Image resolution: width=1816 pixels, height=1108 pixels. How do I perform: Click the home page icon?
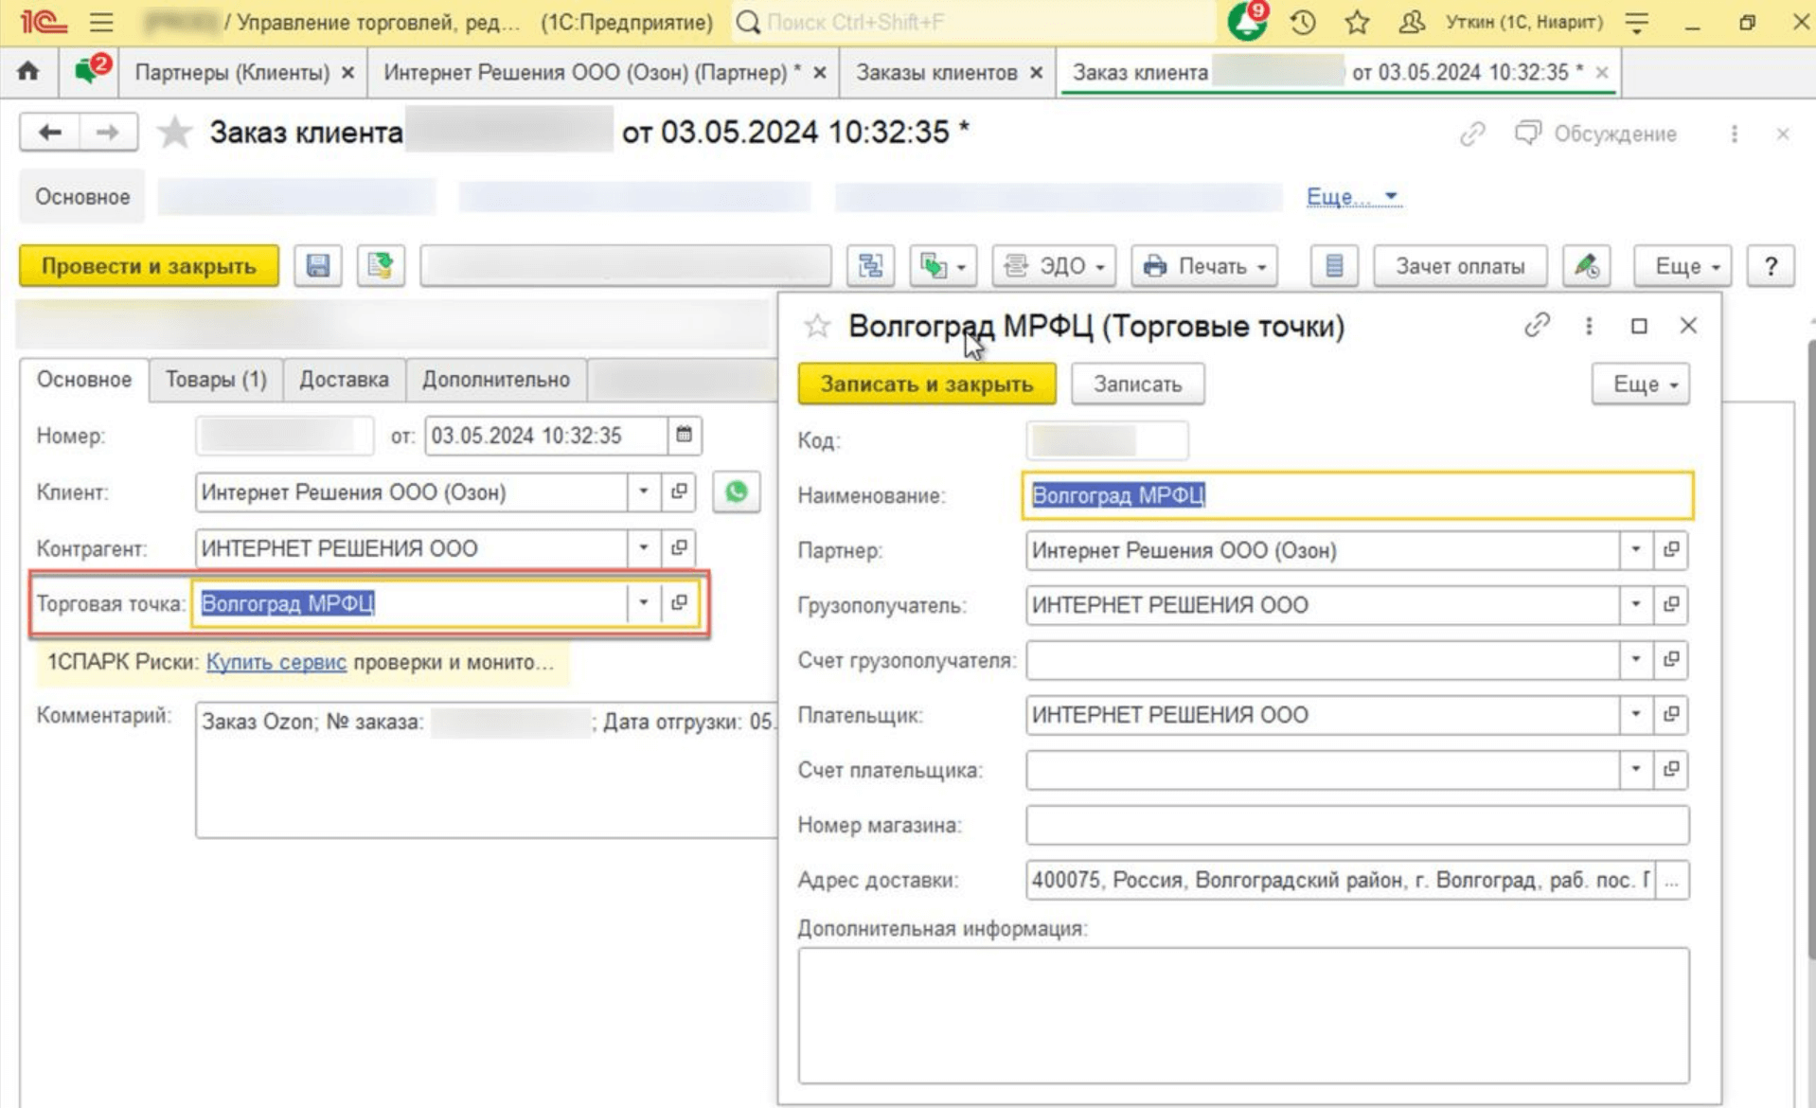[x=28, y=72]
